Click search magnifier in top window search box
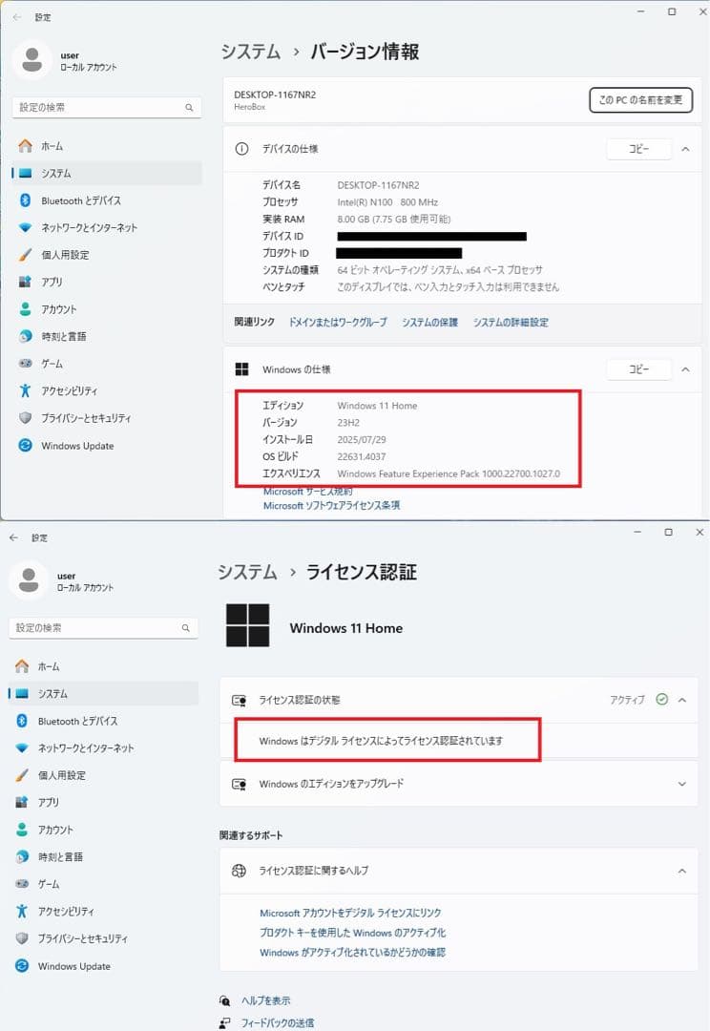Screen dimensions: 710x1031 189,107
